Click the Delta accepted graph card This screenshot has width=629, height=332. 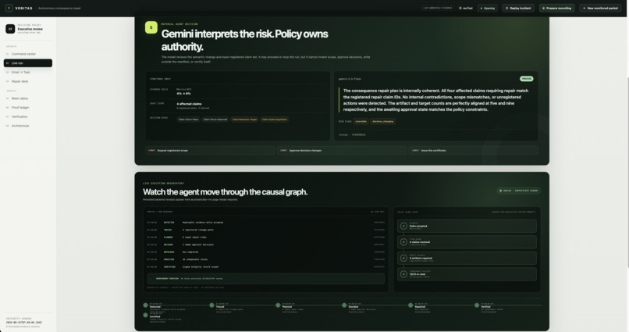467,226
